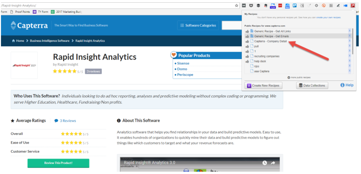Viewport: 361px width, 174px height.
Task: Expand 'more public recipes' list
Action: tap(299, 78)
